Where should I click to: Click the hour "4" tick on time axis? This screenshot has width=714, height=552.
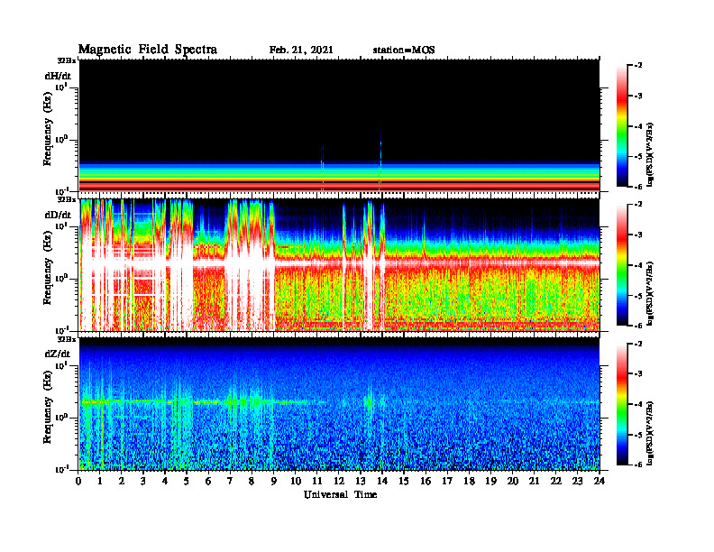(x=165, y=482)
